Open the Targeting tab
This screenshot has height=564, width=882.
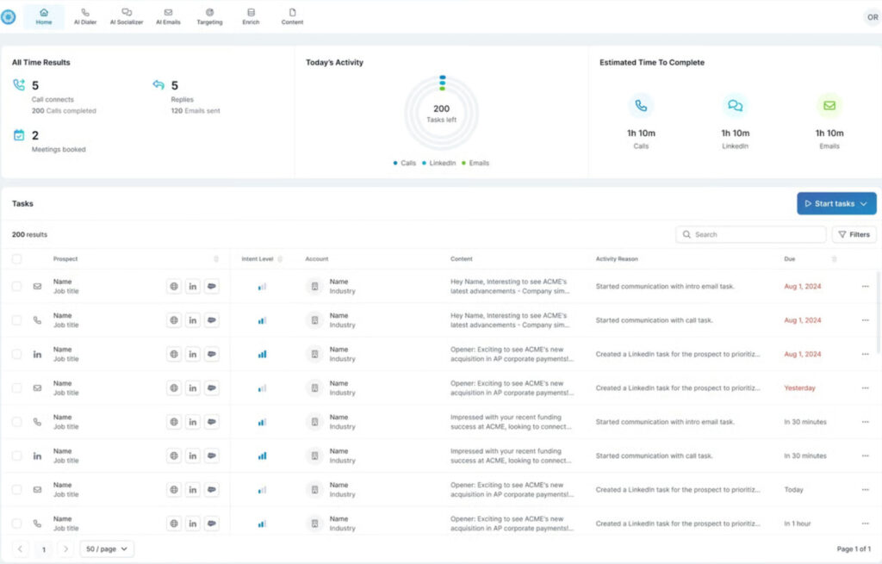point(209,17)
